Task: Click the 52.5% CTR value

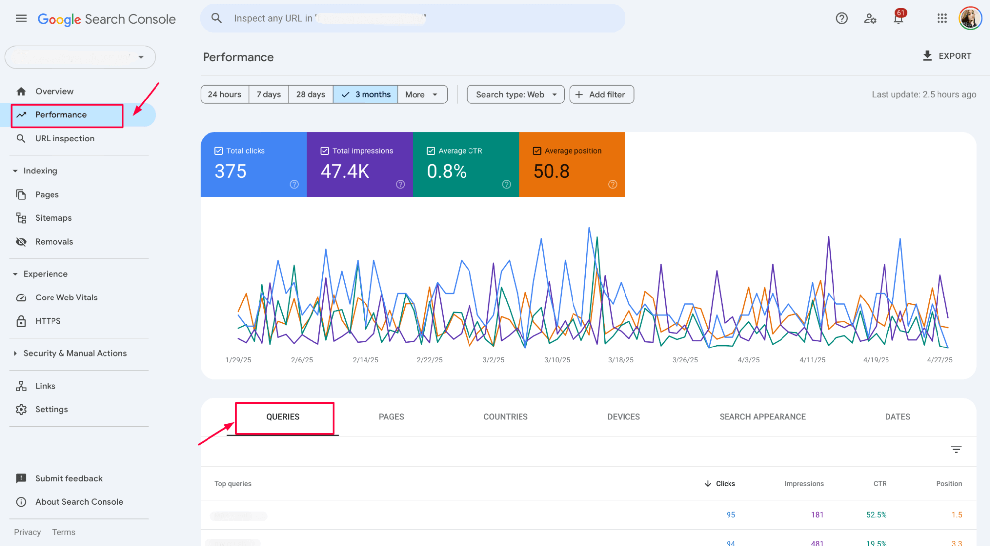Action: click(x=876, y=515)
